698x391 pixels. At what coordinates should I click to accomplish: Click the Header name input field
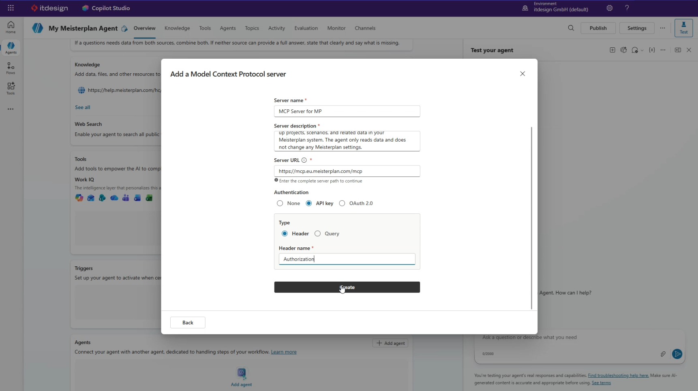[347, 259]
